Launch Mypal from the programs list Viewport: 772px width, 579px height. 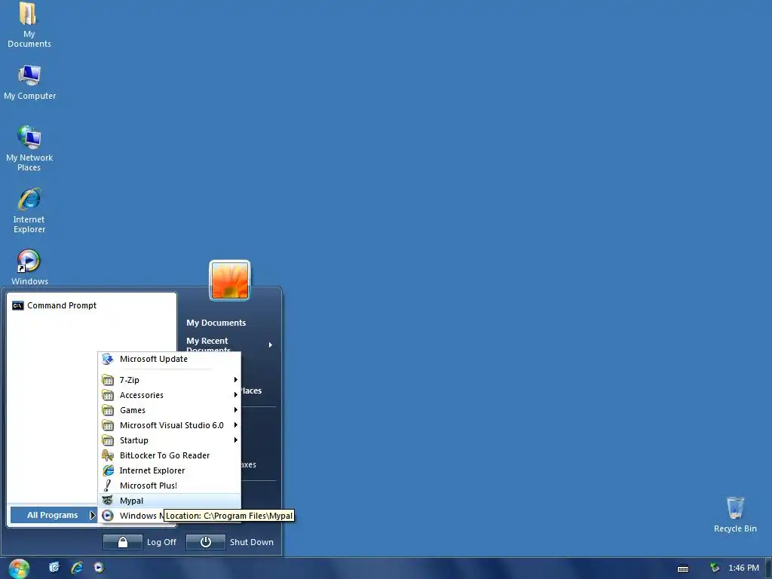coord(170,501)
